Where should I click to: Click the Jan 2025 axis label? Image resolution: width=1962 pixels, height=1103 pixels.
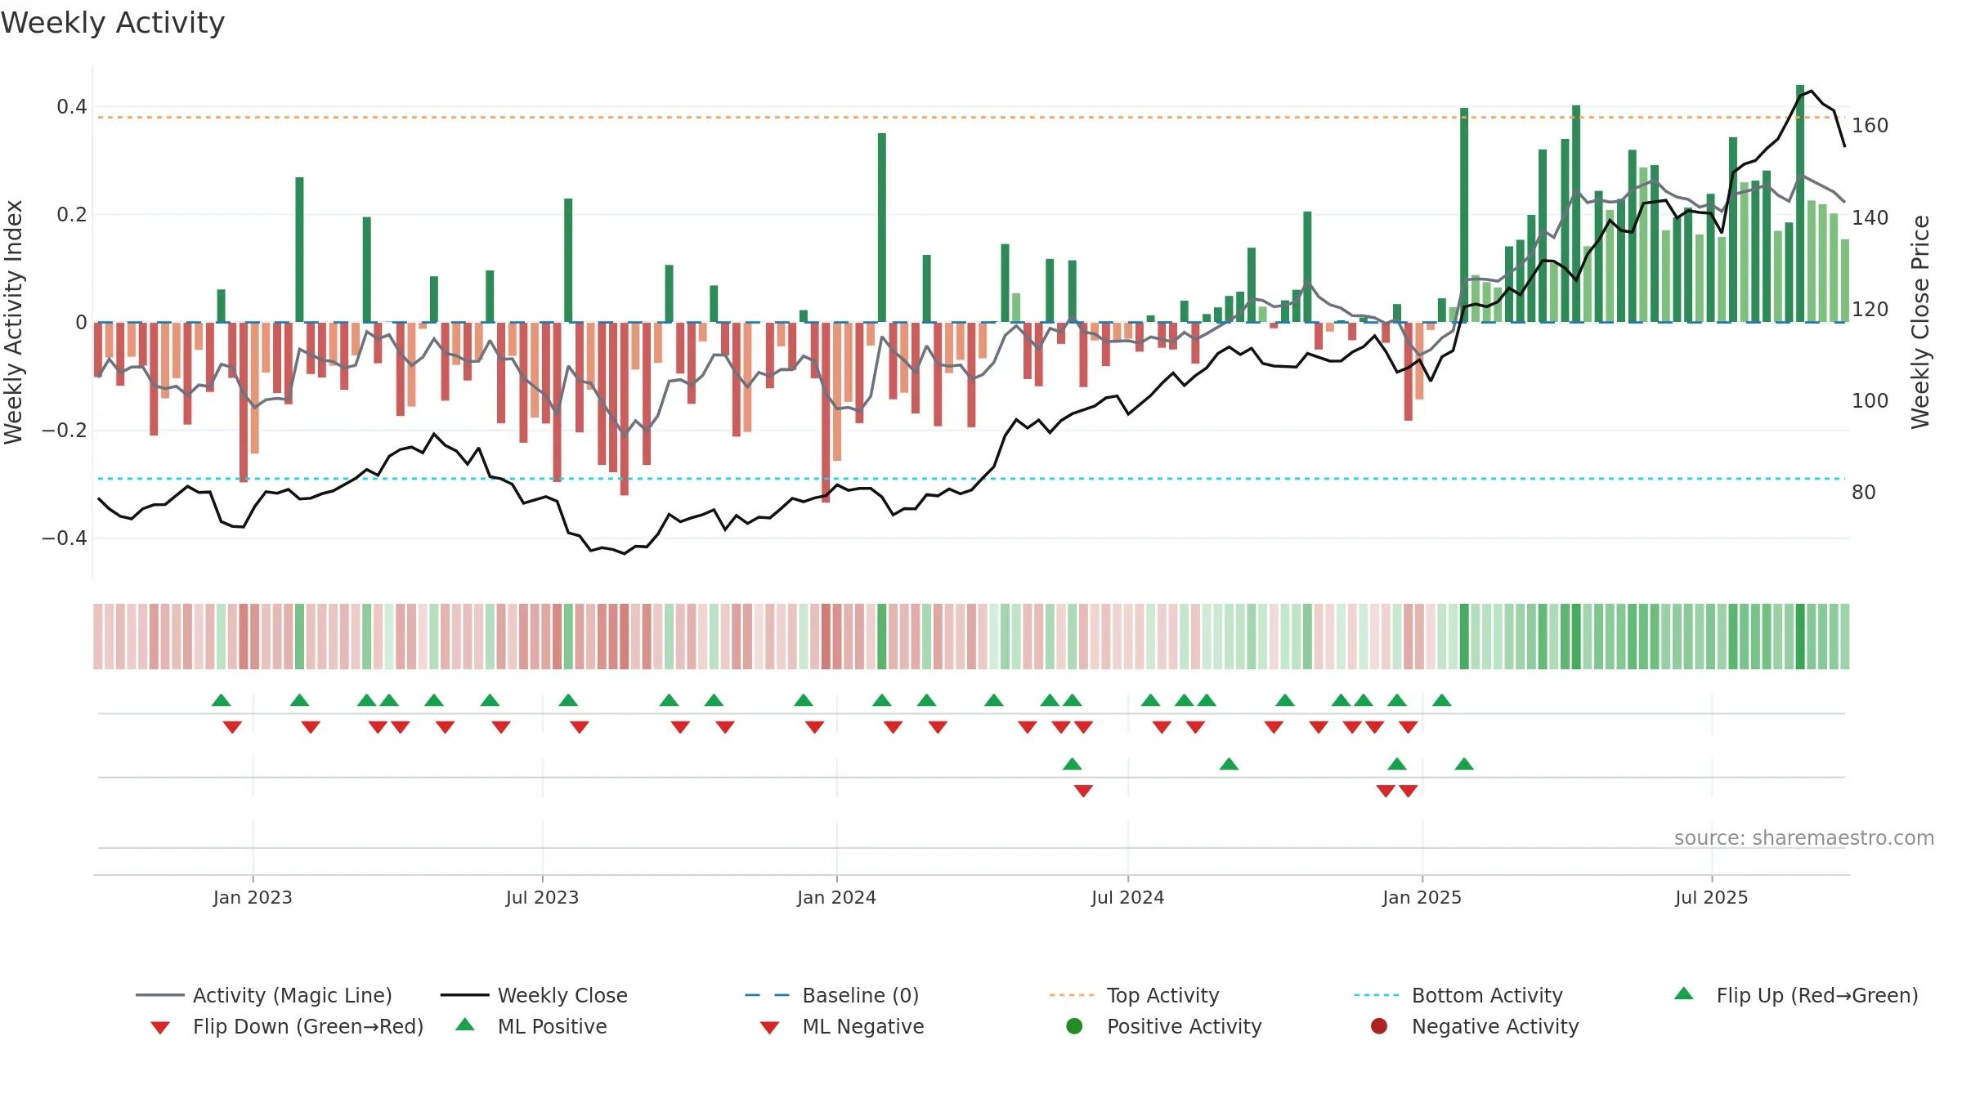click(x=1422, y=897)
